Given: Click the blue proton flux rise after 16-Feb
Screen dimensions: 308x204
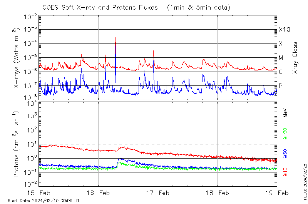Looking at the screenshot, I should (x=119, y=159).
